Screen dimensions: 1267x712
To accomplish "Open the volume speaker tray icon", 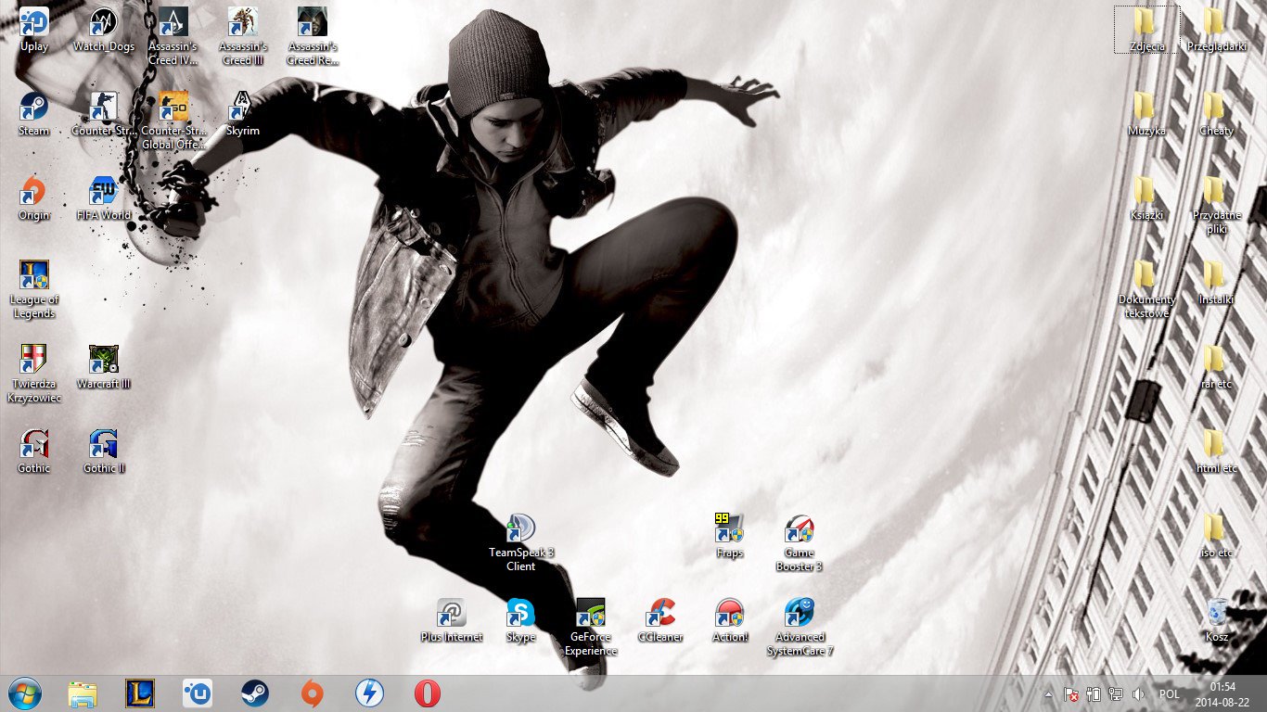I will coord(1138,694).
